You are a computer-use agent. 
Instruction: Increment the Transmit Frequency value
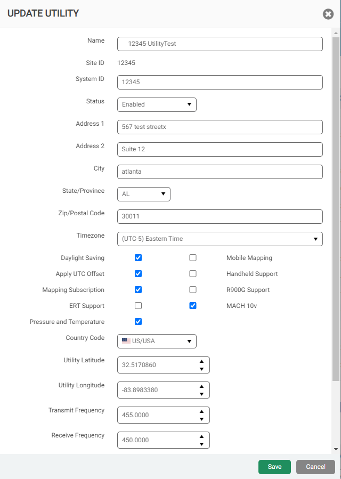point(201,411)
